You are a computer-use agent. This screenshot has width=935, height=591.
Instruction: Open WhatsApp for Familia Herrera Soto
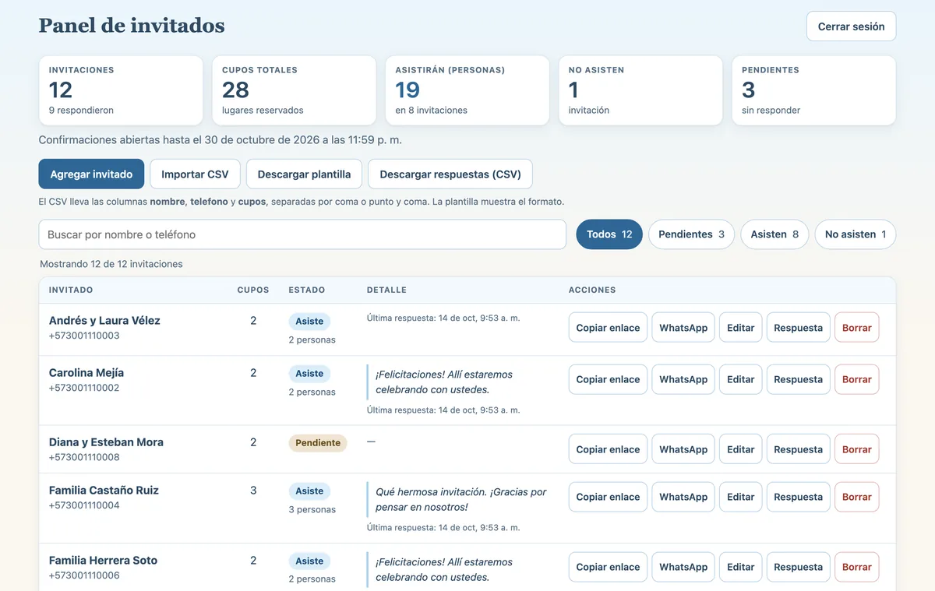[683, 567]
